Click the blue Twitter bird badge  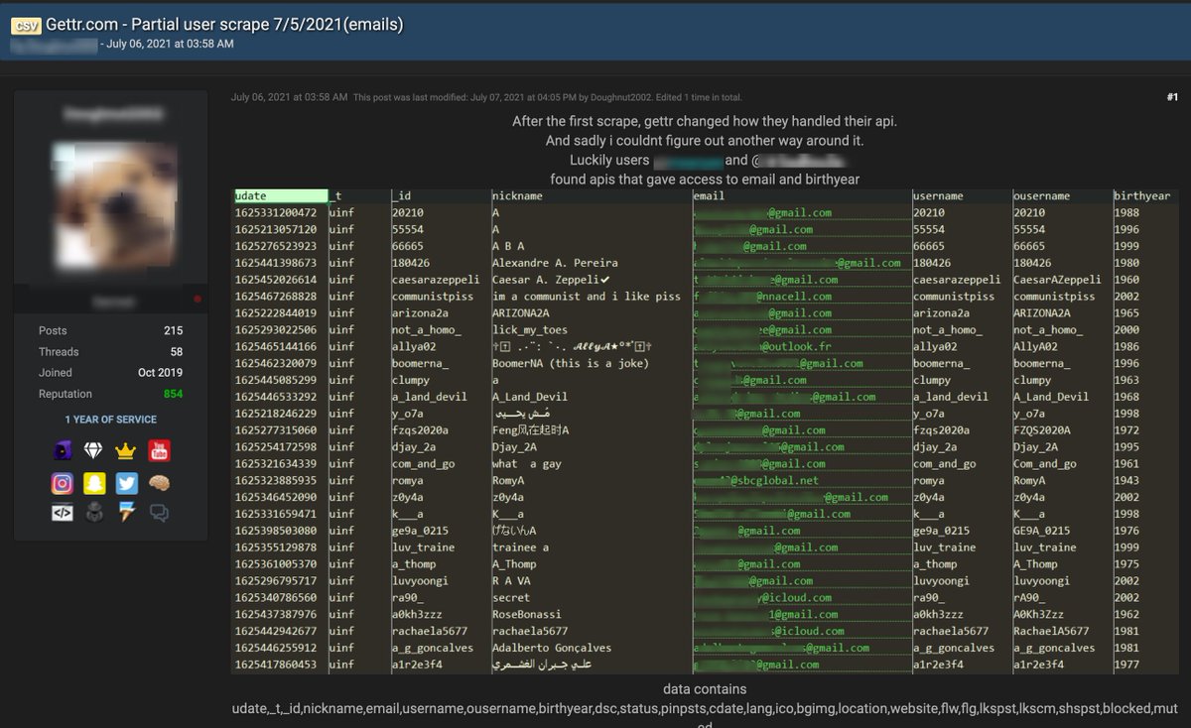tap(127, 483)
